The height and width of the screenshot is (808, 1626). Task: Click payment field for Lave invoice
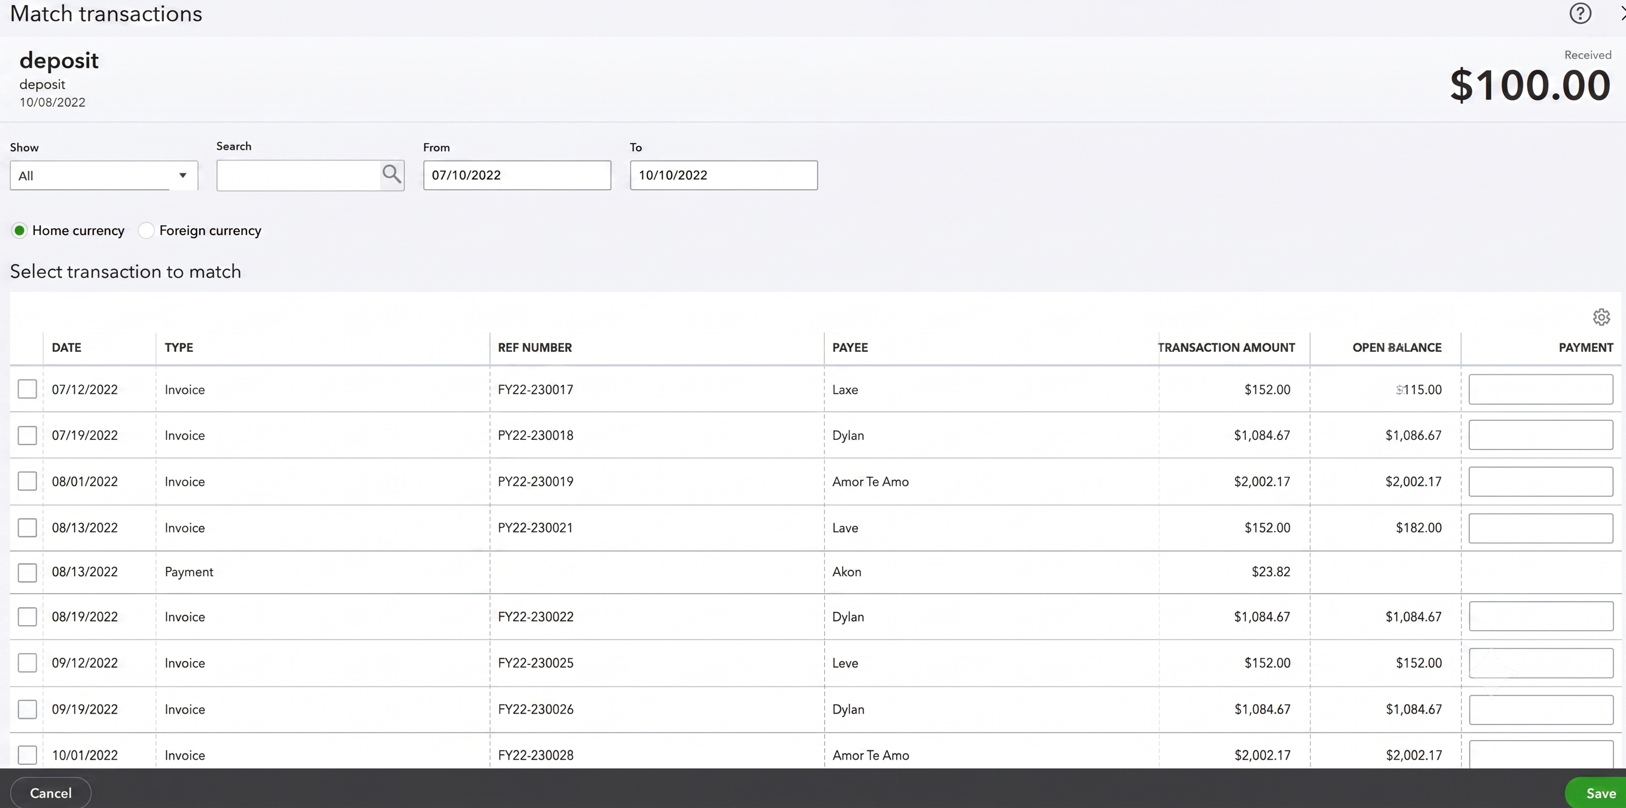(x=1541, y=528)
